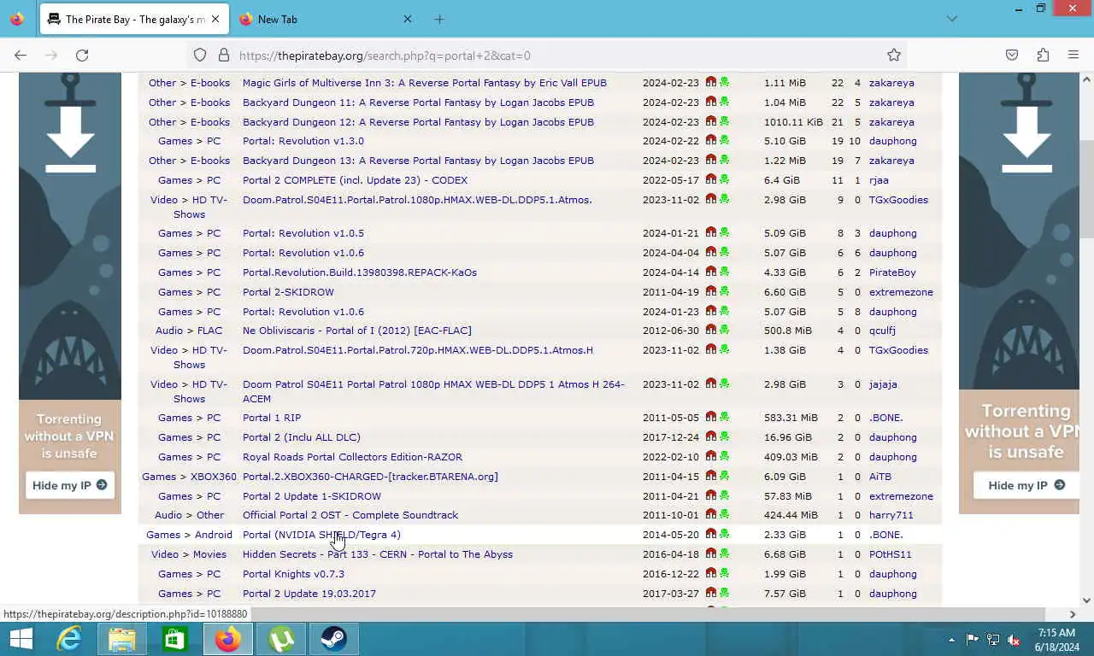This screenshot has height=656, width=1094.
Task: Switch to the New Tab tab
Action: click(325, 19)
